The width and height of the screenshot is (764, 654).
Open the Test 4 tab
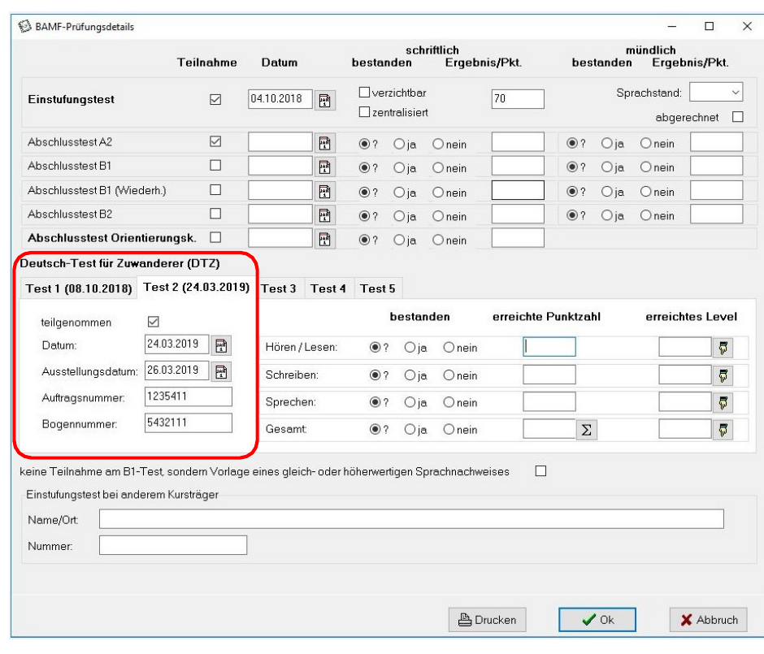coord(328,288)
